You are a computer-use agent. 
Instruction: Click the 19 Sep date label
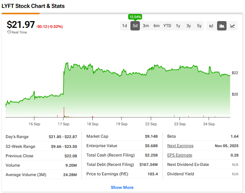[x=122, y=124]
